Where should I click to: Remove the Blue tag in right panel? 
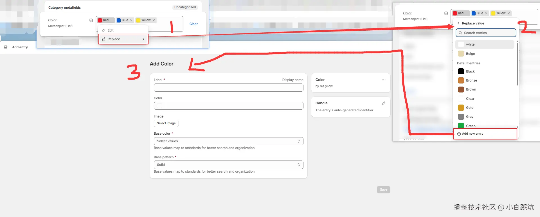pyautogui.click(x=486, y=13)
